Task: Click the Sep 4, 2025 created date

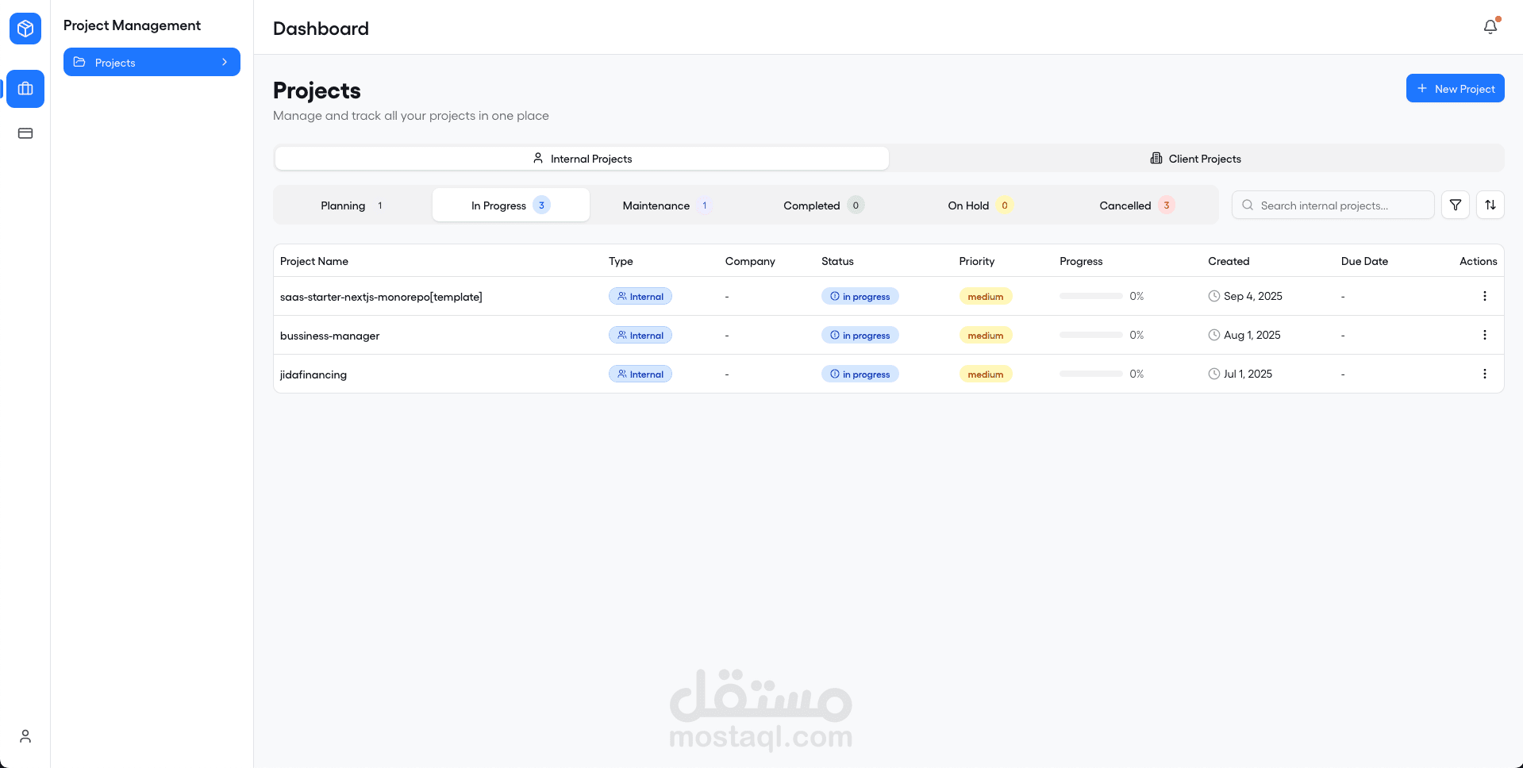Action: 1253,296
